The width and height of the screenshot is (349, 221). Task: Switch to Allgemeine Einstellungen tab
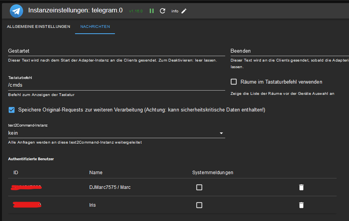(x=38, y=27)
